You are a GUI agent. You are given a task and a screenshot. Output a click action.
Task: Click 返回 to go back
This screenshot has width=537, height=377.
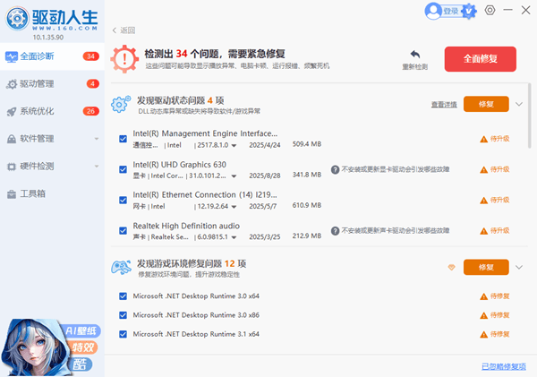pos(124,30)
